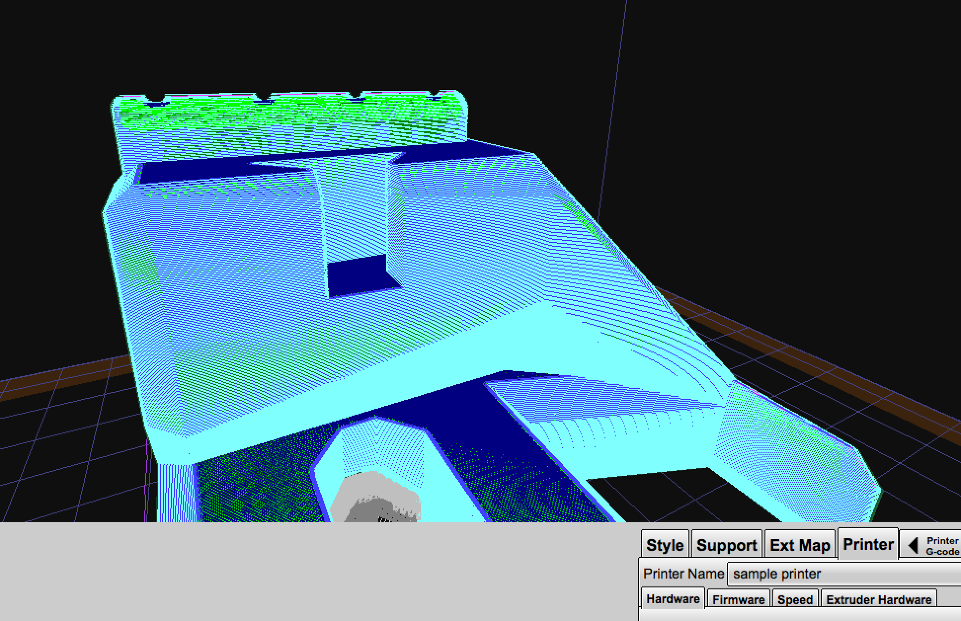Open the Speed sub-tab
The width and height of the screenshot is (961, 621).
click(795, 600)
